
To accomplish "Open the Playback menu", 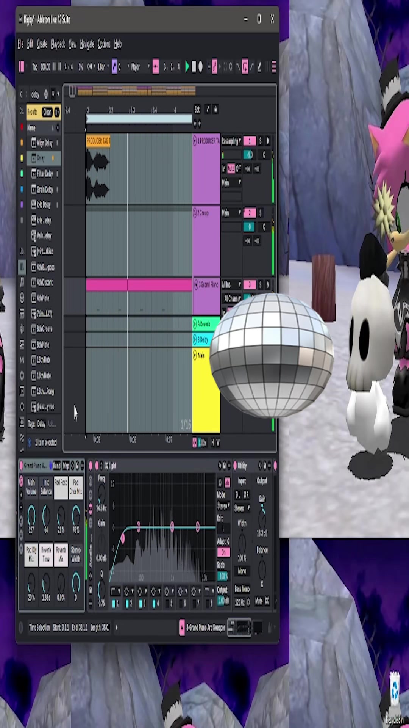I will point(58,44).
